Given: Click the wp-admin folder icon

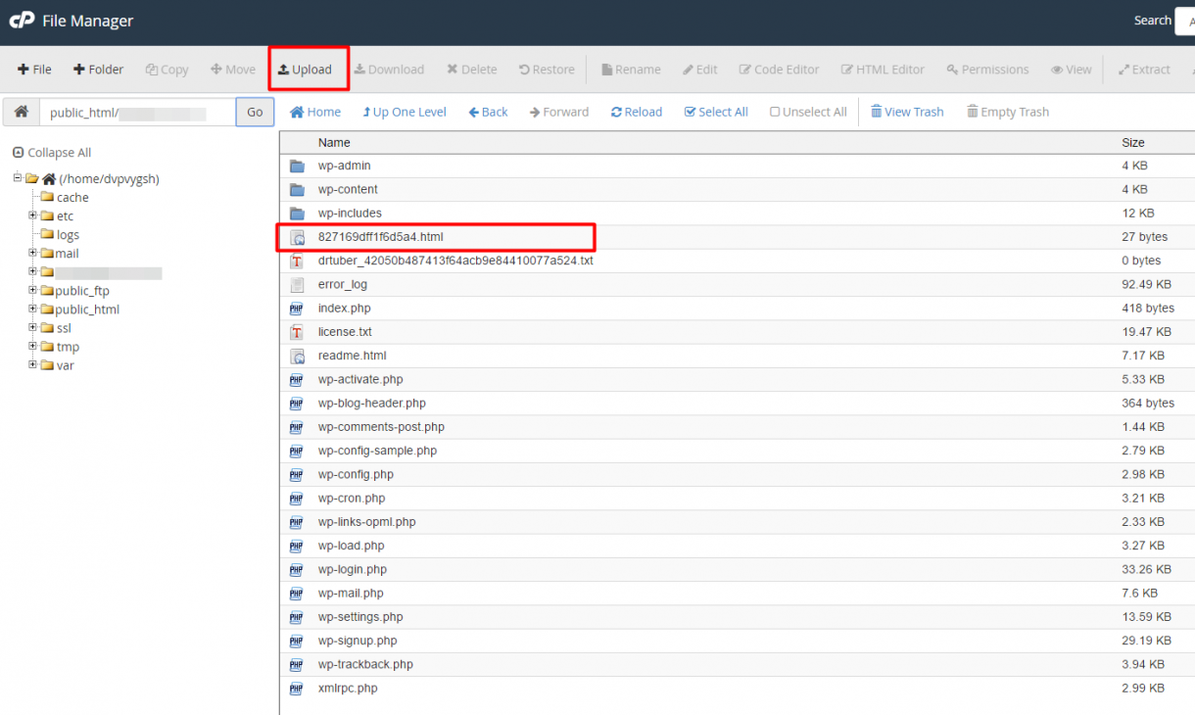Looking at the screenshot, I should [297, 166].
